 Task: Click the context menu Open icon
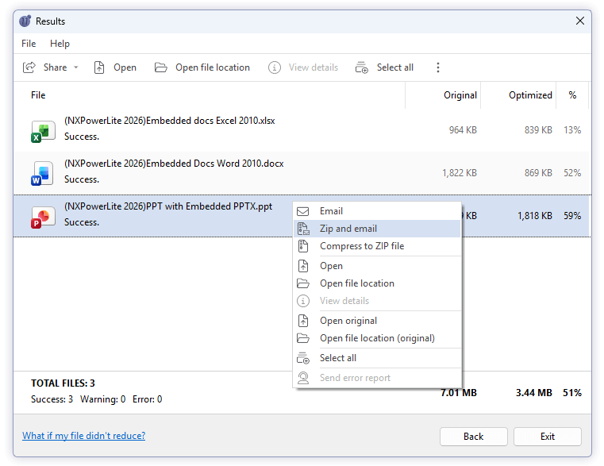tap(303, 266)
